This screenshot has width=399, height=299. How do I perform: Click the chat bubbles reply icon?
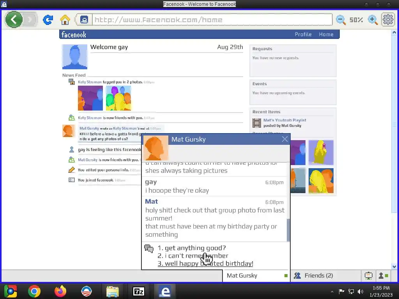click(x=149, y=248)
